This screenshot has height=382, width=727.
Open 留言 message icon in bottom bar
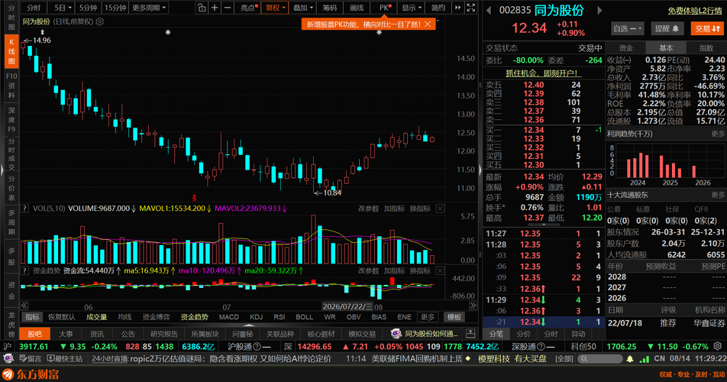(x=31, y=358)
